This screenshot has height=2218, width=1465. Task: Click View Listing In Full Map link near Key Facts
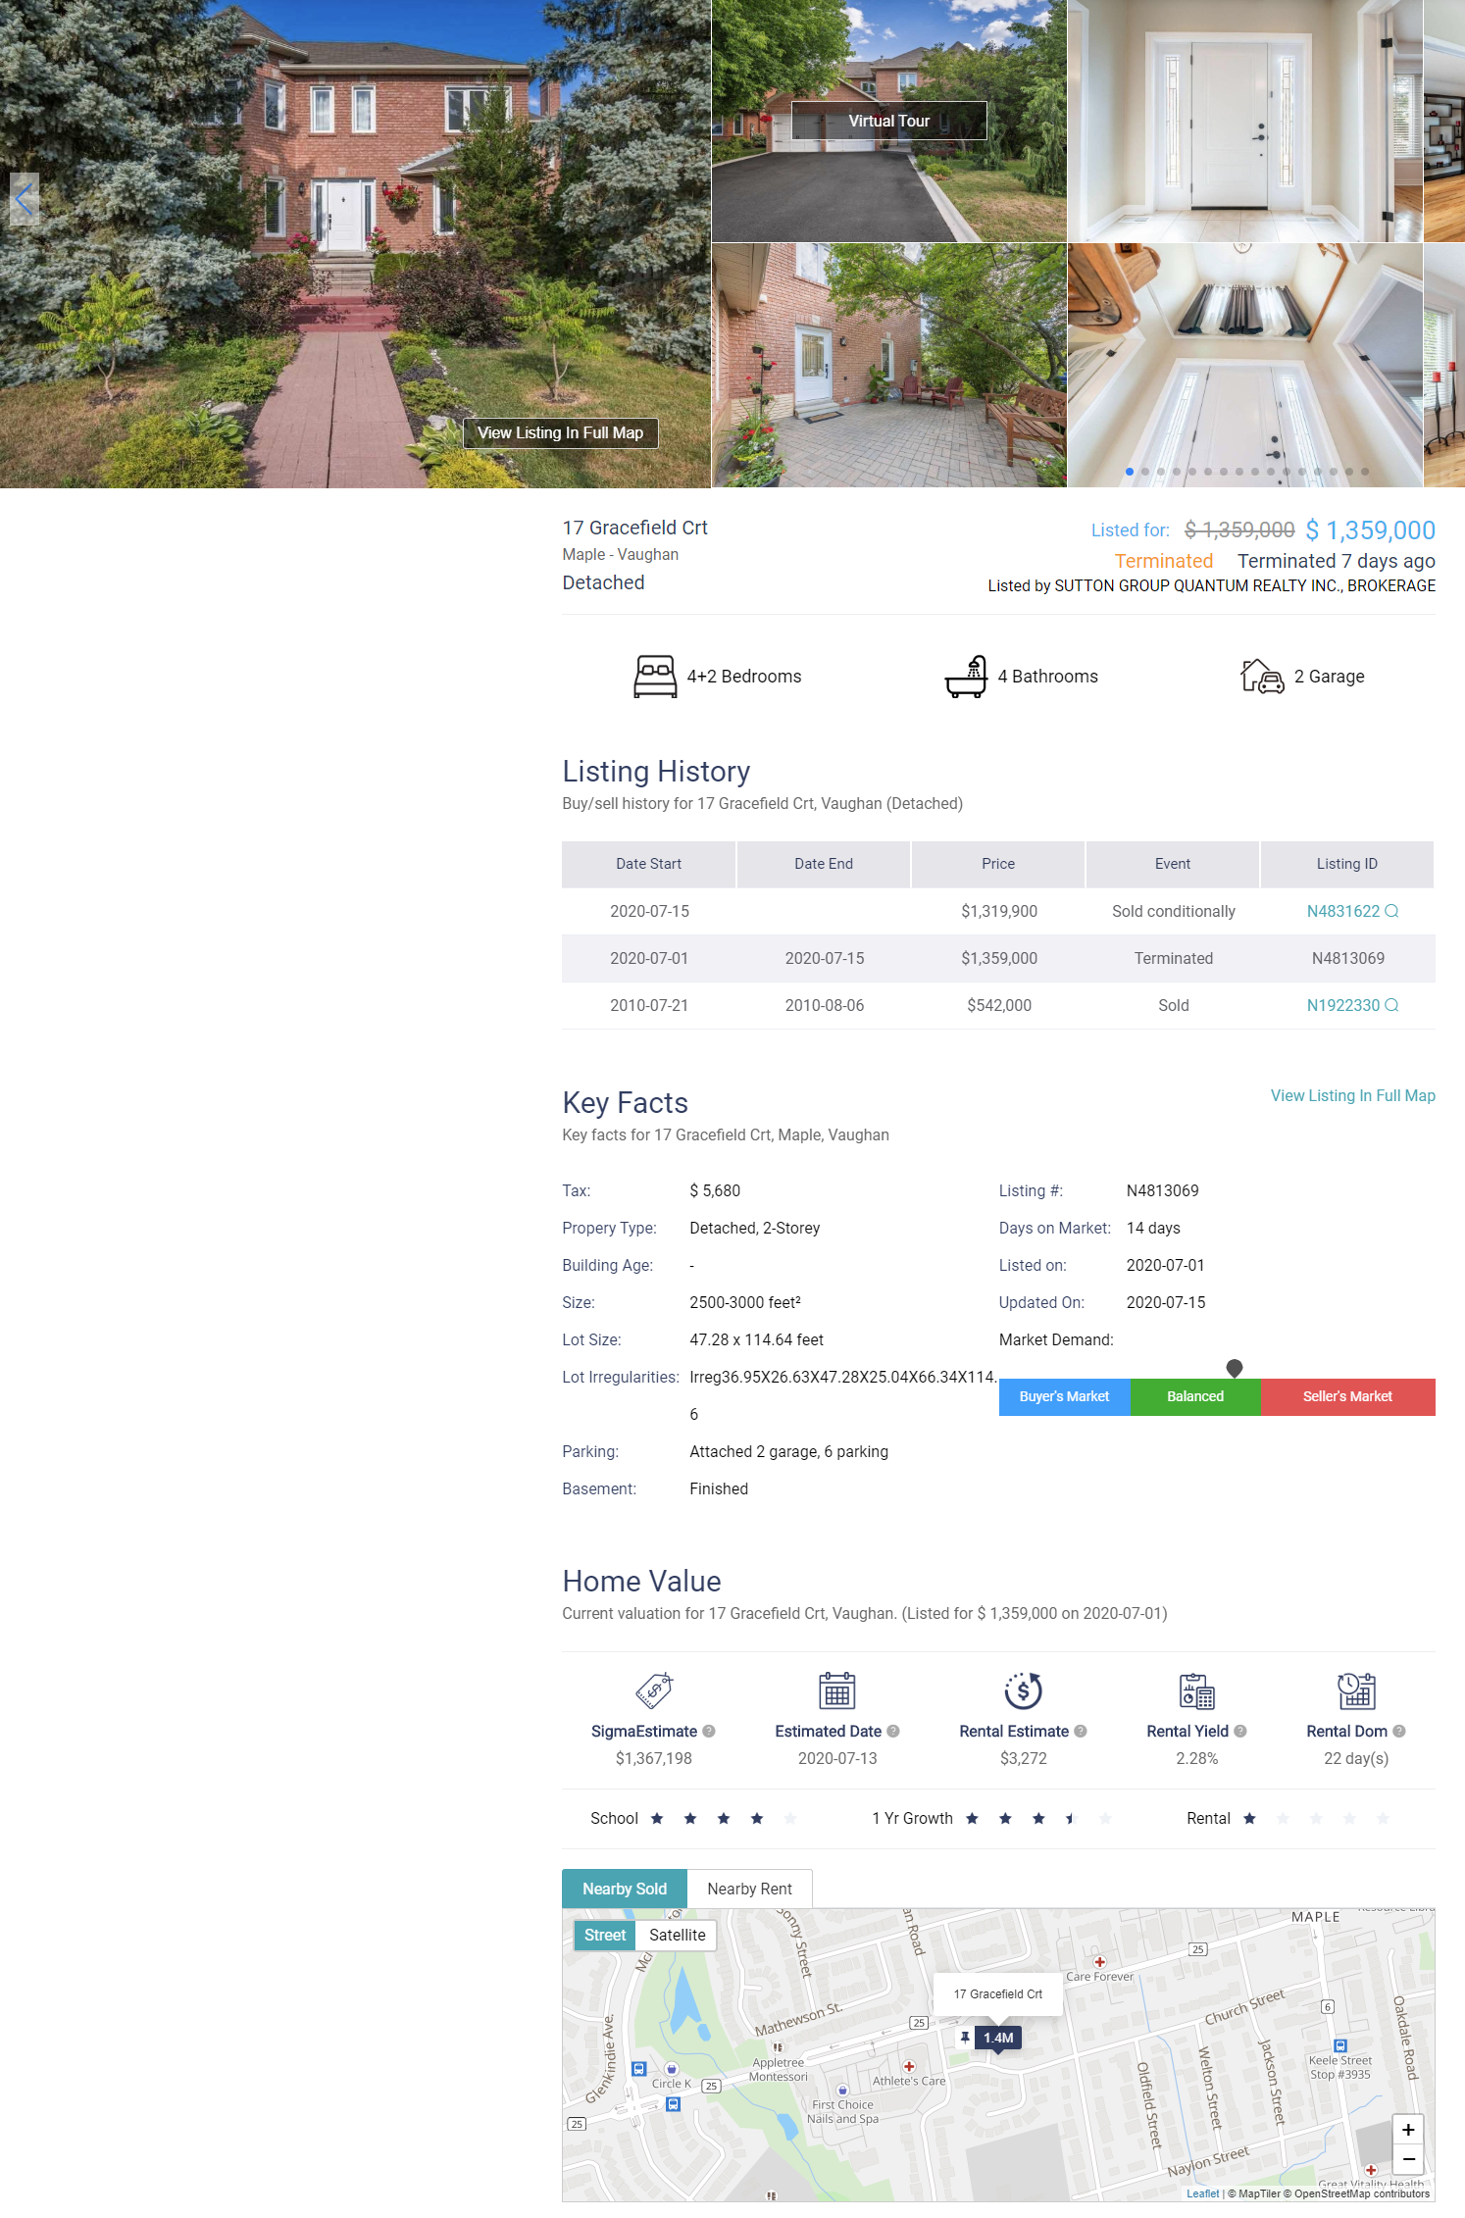pyautogui.click(x=1352, y=1095)
